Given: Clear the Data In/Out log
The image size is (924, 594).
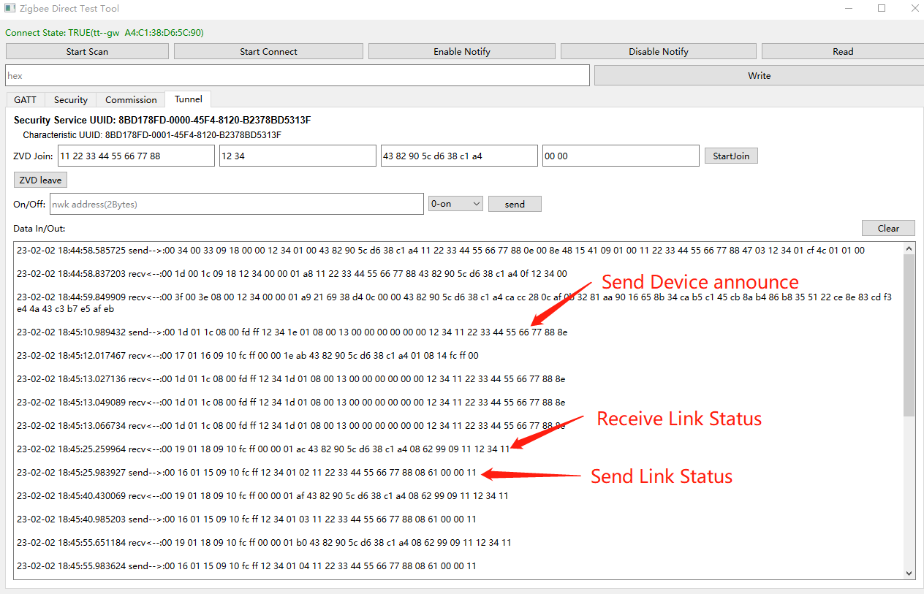Looking at the screenshot, I should coord(888,228).
